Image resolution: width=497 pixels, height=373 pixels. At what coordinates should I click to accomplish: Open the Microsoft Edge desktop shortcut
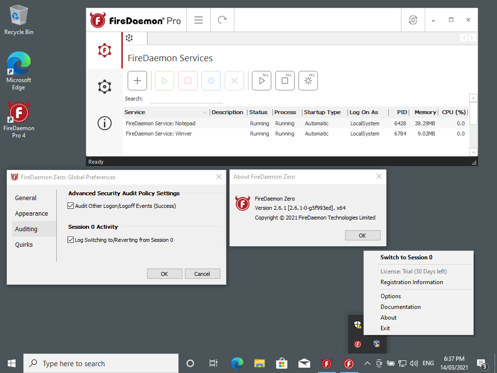[x=19, y=71]
